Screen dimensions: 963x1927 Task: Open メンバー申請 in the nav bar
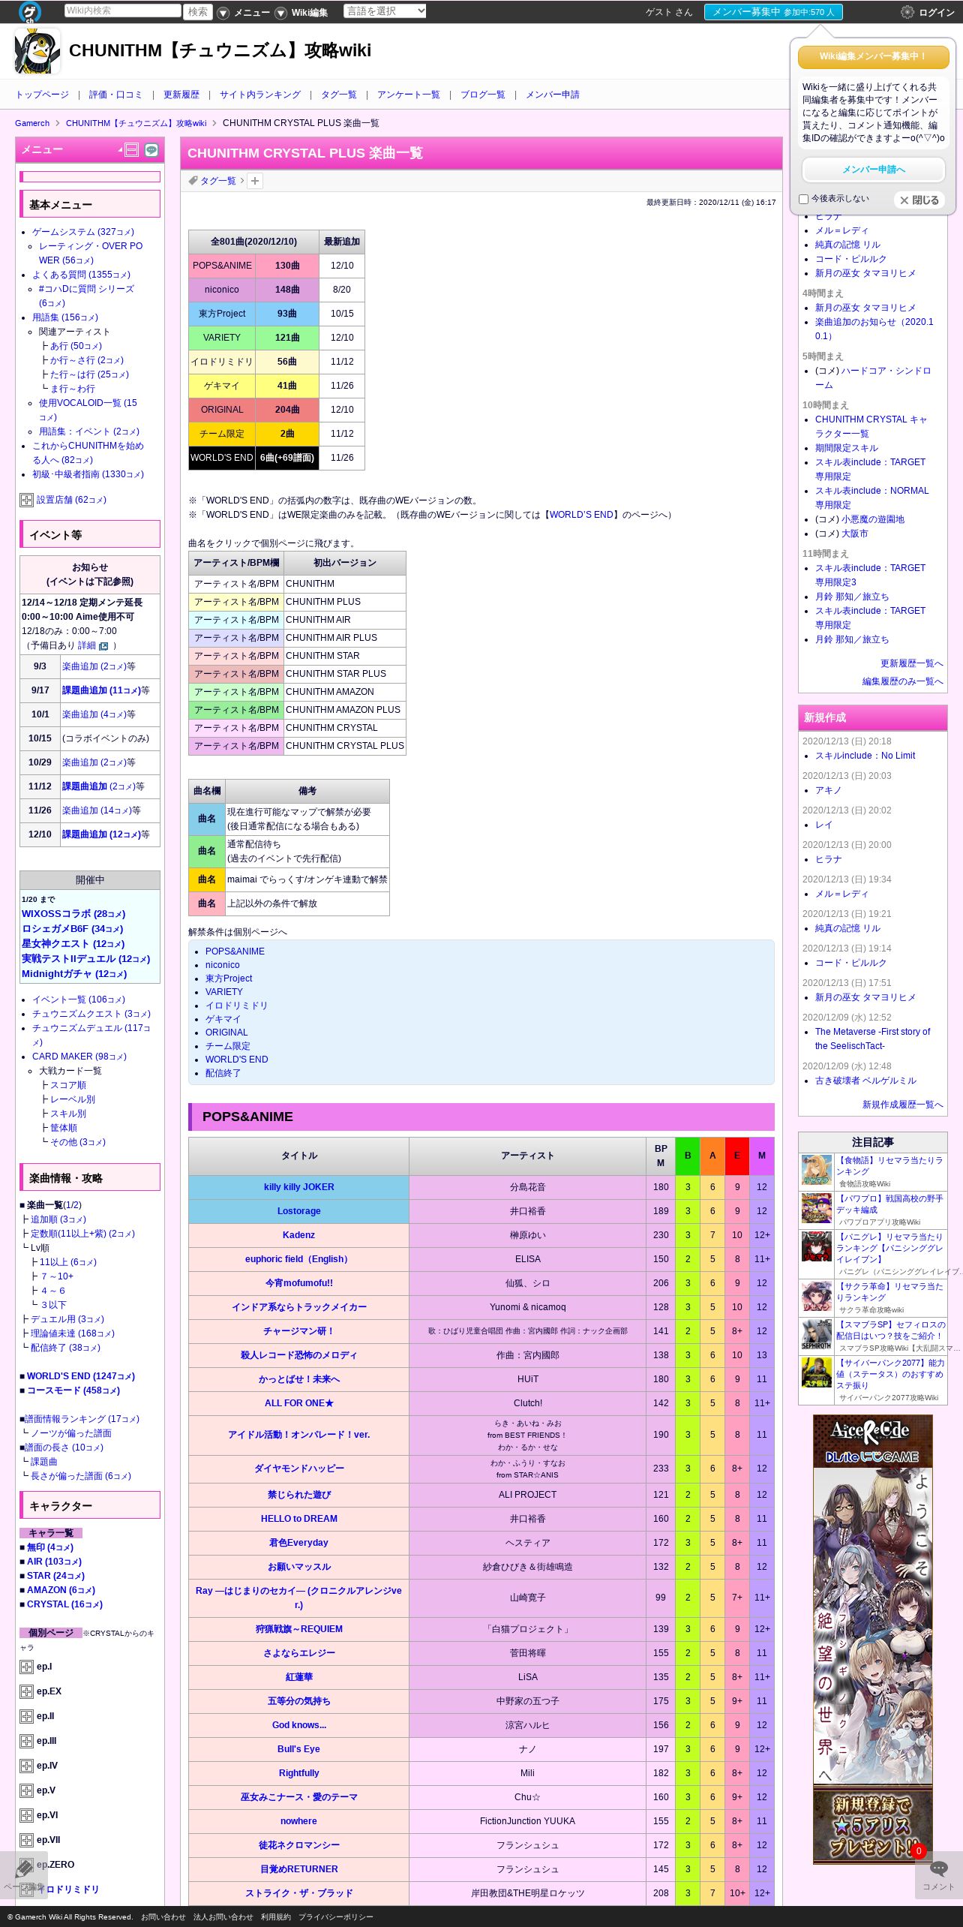pyautogui.click(x=553, y=95)
